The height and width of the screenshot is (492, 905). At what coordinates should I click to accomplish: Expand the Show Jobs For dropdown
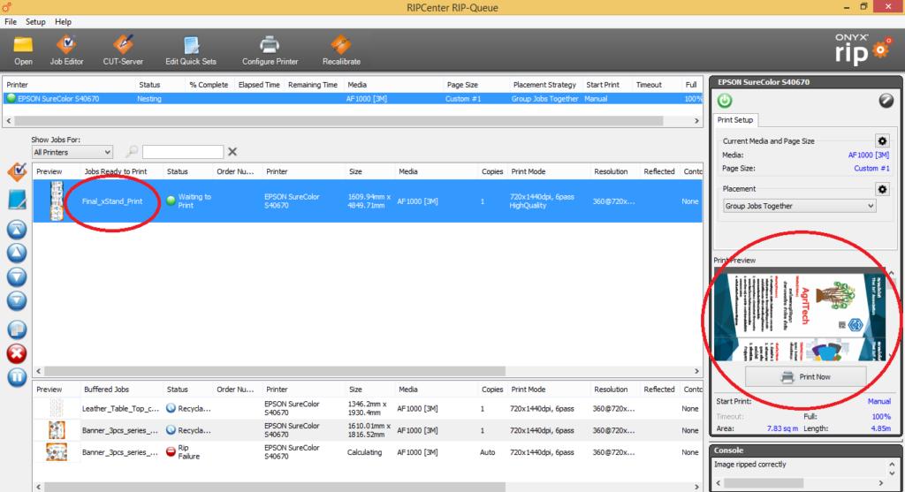pos(72,152)
